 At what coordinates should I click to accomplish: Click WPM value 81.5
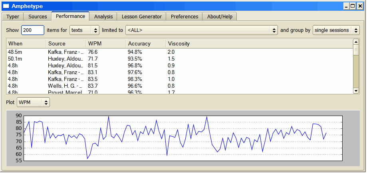point(93,66)
